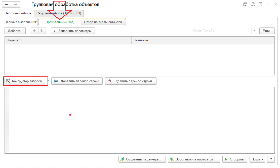
Task: Click the save (floppy disk) icon
Action: point(245,4)
